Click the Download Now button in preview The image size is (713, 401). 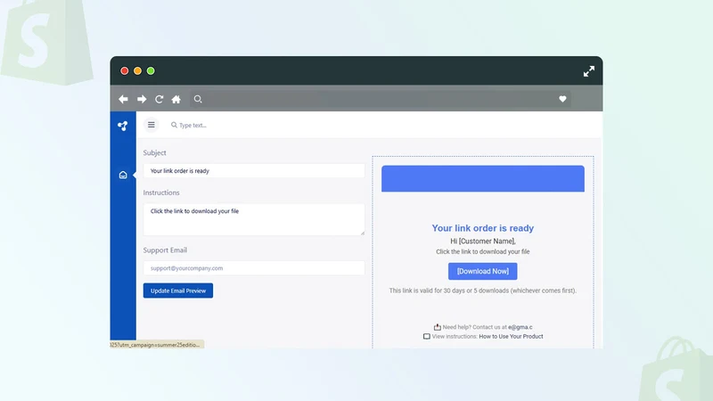[x=483, y=272]
